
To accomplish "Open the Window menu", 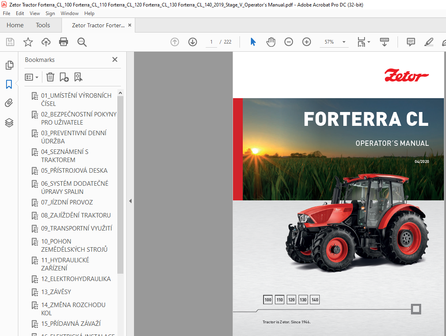I will tap(69, 13).
